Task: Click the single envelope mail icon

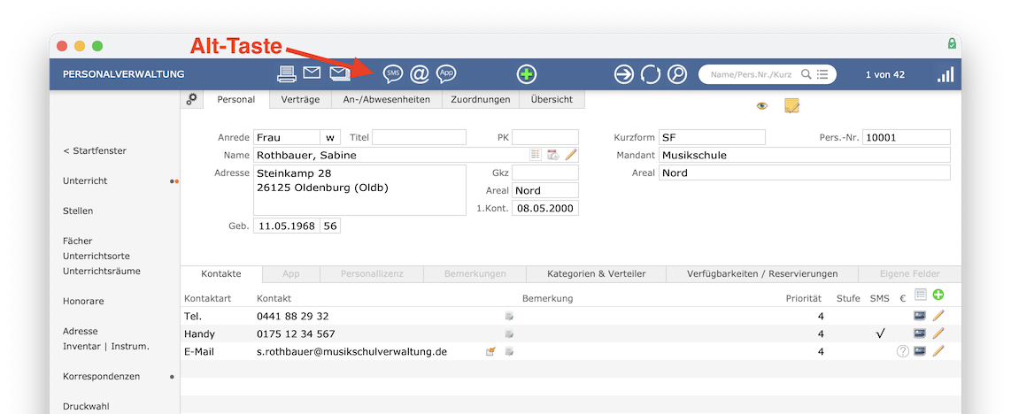Action: [x=313, y=73]
